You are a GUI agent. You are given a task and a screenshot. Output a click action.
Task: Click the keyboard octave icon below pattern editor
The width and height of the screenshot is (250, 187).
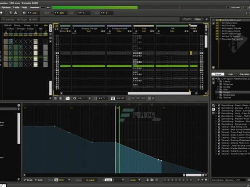112,98
